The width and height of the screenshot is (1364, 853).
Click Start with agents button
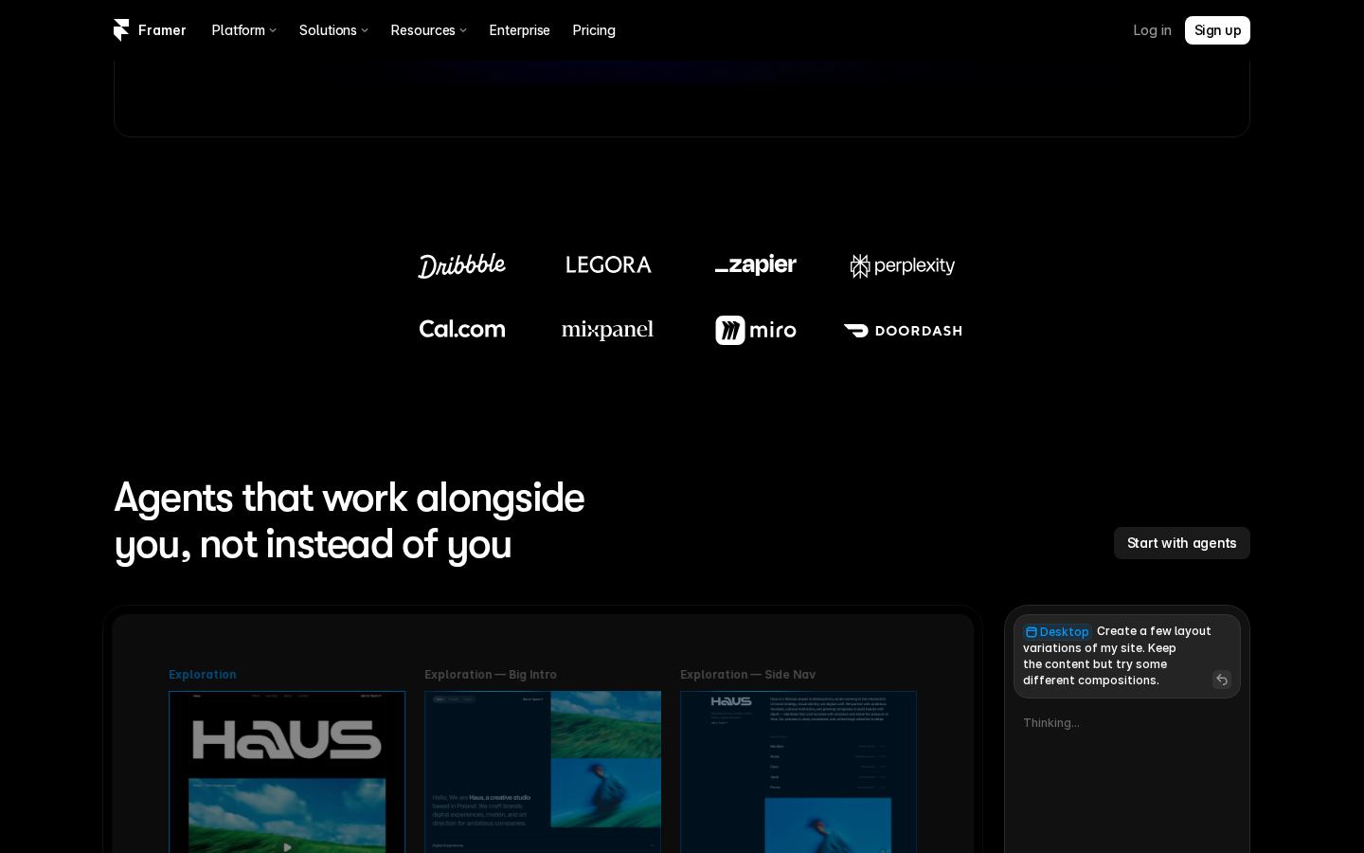[1181, 543]
